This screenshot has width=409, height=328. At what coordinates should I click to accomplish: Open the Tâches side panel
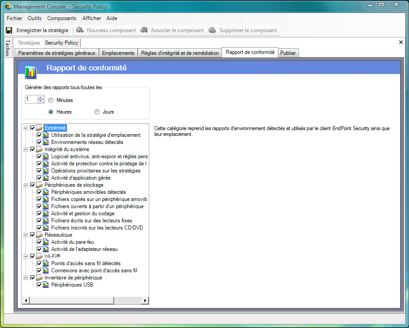pyautogui.click(x=8, y=48)
